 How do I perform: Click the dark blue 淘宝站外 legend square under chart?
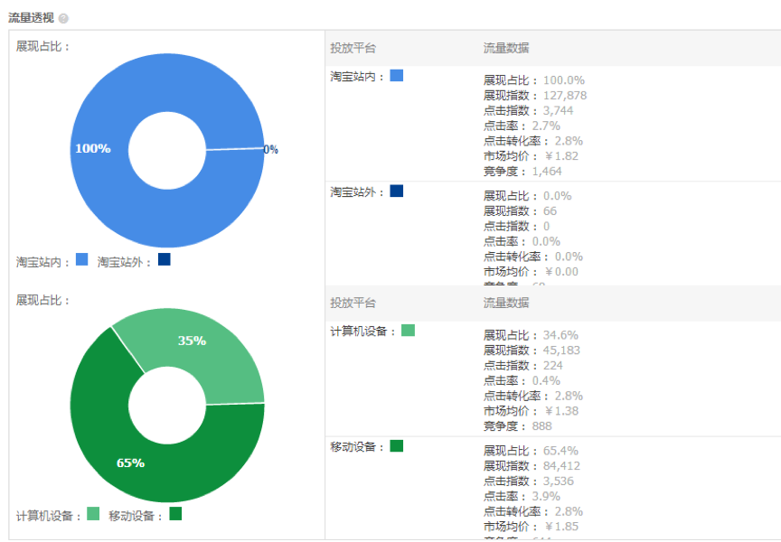164,259
